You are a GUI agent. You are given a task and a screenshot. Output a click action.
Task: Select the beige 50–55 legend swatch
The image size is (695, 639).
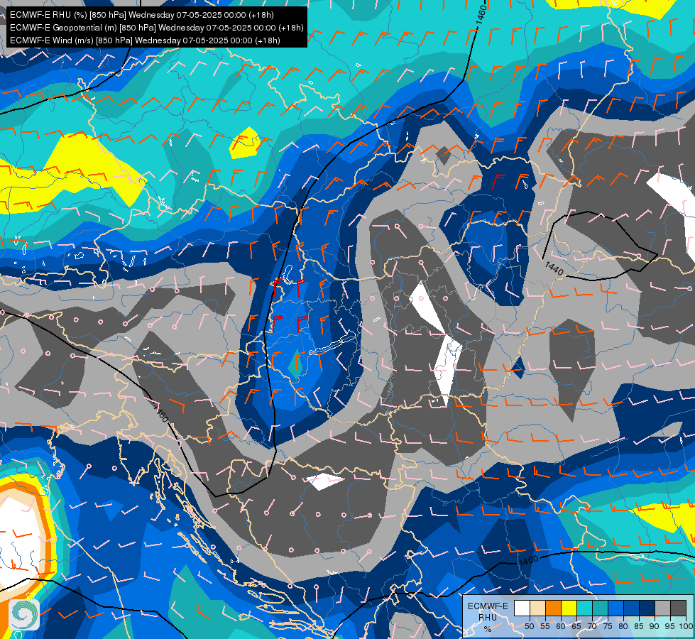click(537, 608)
